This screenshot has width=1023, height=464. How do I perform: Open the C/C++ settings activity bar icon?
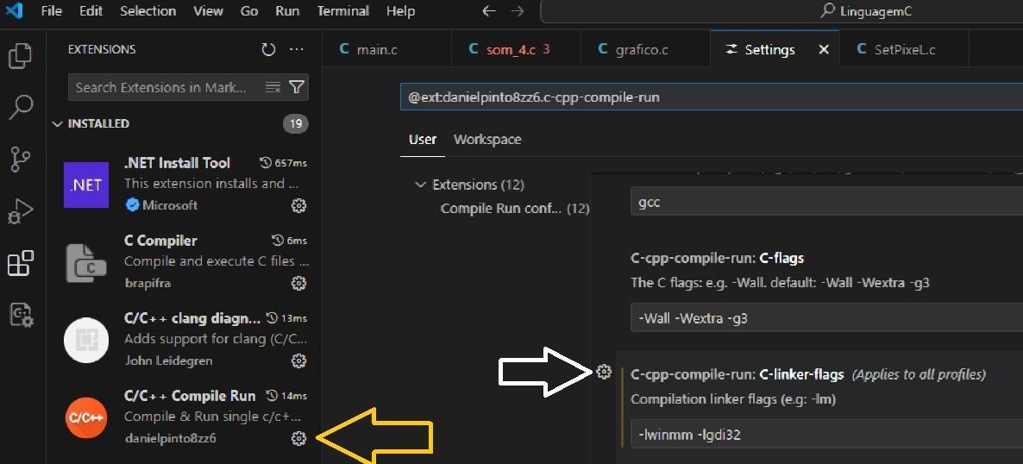pos(20,315)
